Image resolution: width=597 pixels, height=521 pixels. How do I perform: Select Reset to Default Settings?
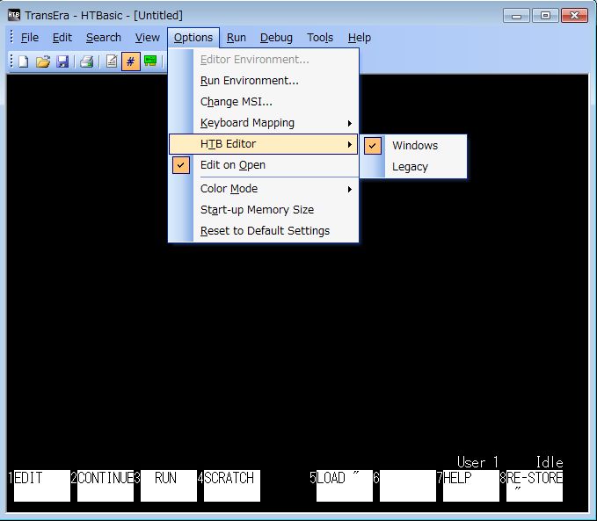pyautogui.click(x=264, y=231)
